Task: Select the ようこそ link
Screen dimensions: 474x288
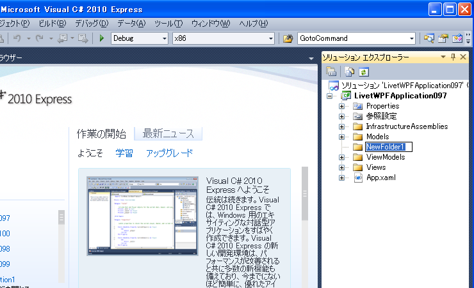Action: click(x=90, y=153)
